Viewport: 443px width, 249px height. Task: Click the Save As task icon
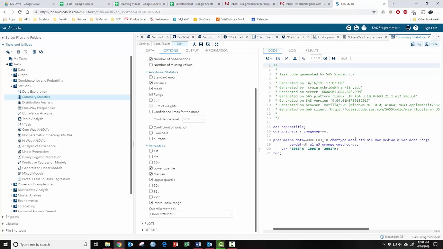tap(208, 44)
